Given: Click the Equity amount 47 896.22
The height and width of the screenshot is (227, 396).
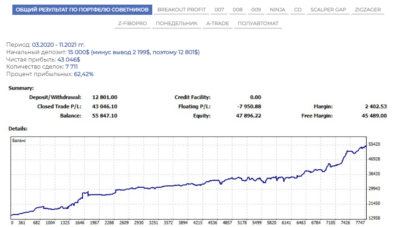Looking at the screenshot, I should click(248, 116).
